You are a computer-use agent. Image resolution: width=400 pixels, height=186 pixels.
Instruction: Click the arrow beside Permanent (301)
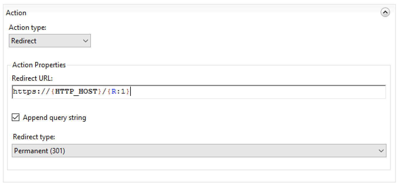tap(381, 151)
